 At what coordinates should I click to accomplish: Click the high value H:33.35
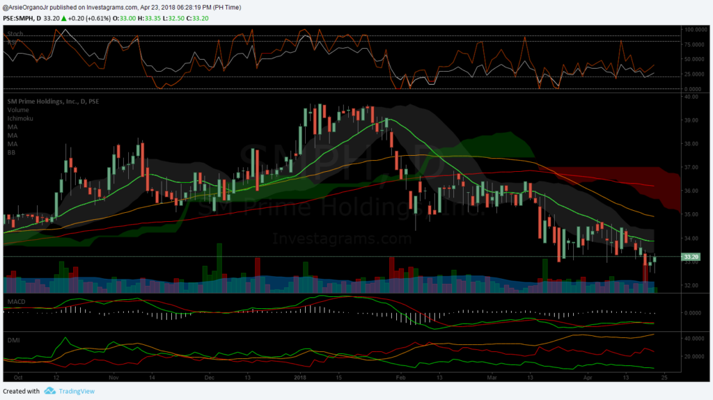click(149, 18)
